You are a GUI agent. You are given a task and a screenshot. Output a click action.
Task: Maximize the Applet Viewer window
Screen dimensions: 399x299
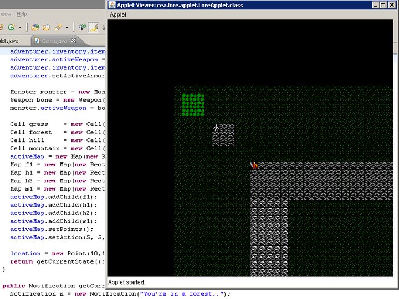coord(383,5)
